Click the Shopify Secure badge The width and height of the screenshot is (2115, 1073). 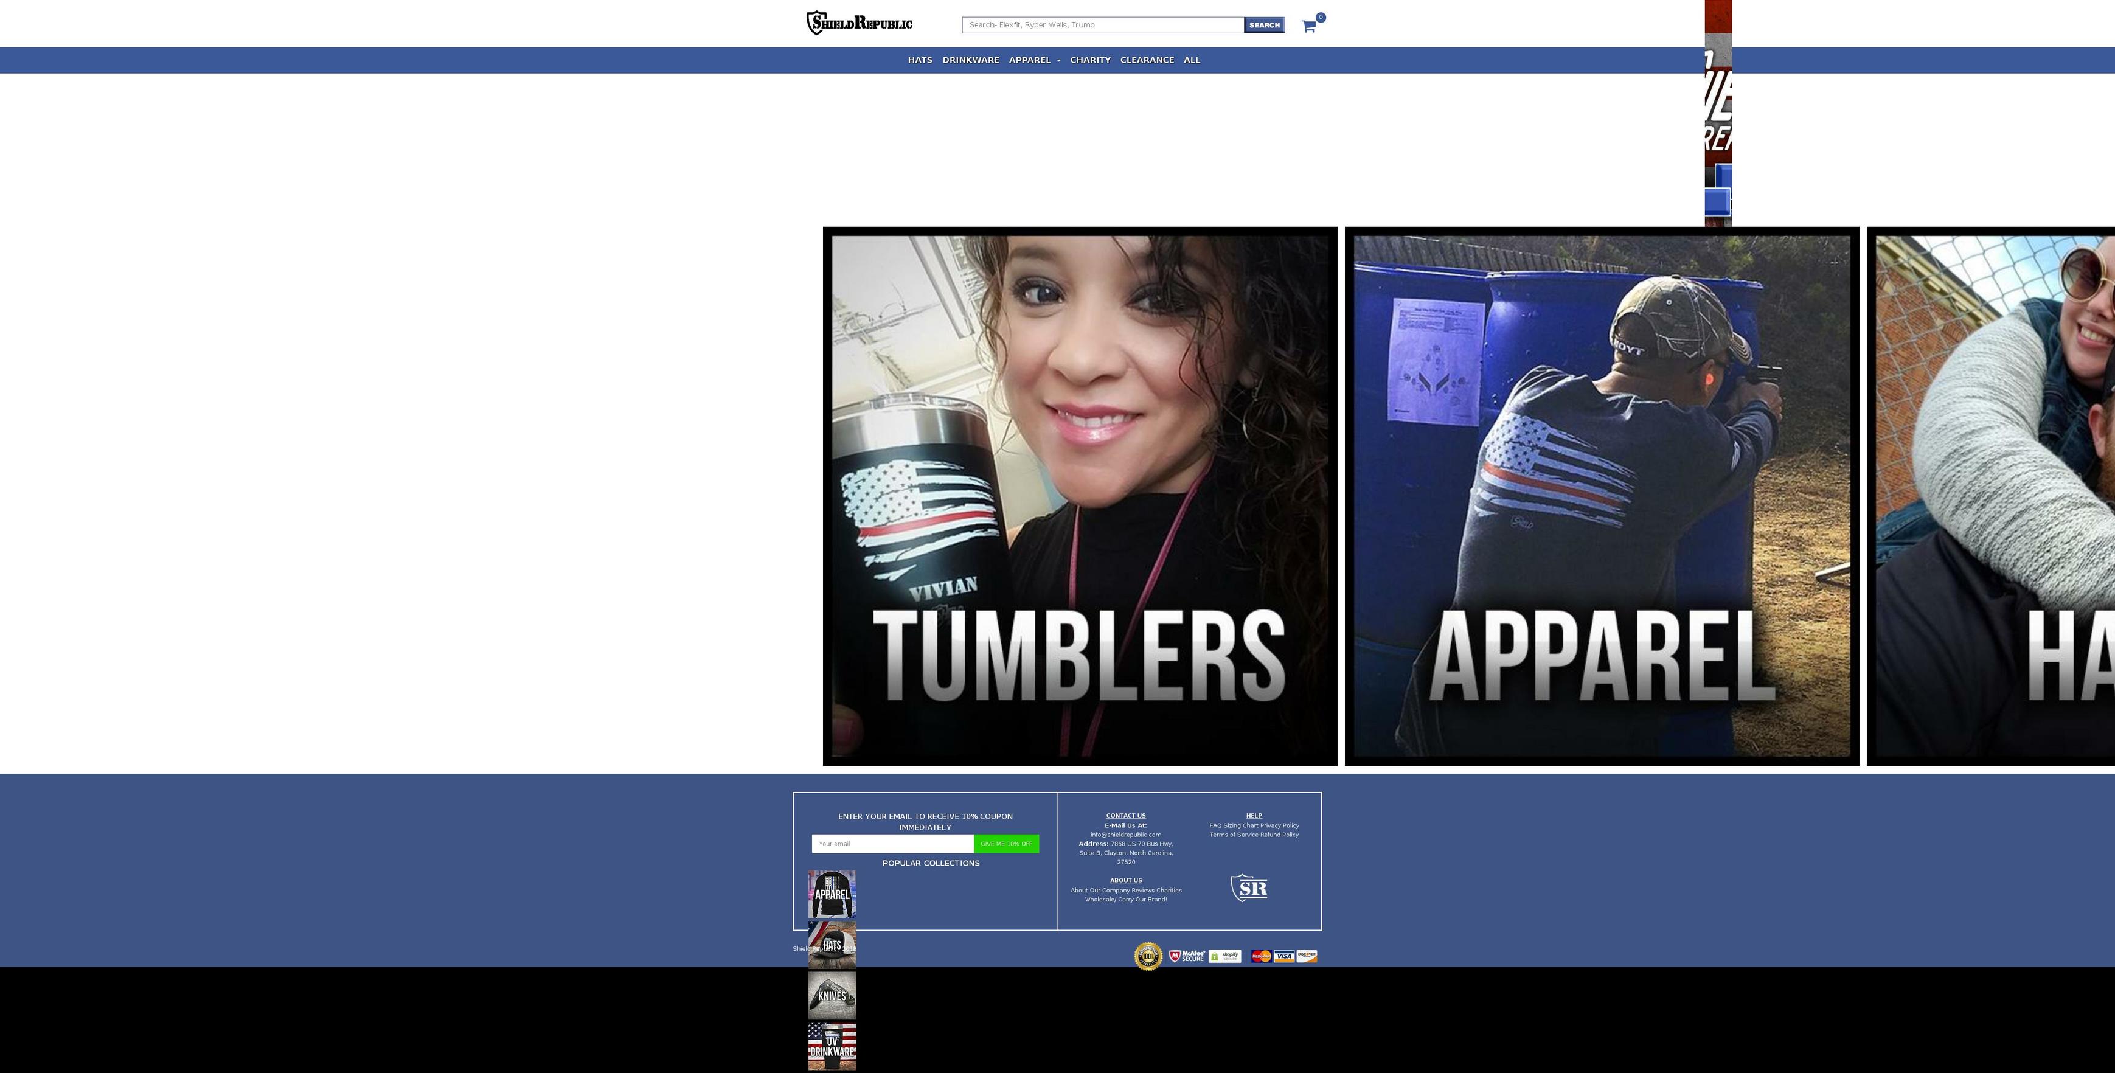point(1224,956)
